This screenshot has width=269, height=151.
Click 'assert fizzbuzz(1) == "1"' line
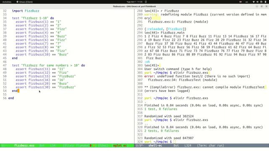click(x=38, y=22)
